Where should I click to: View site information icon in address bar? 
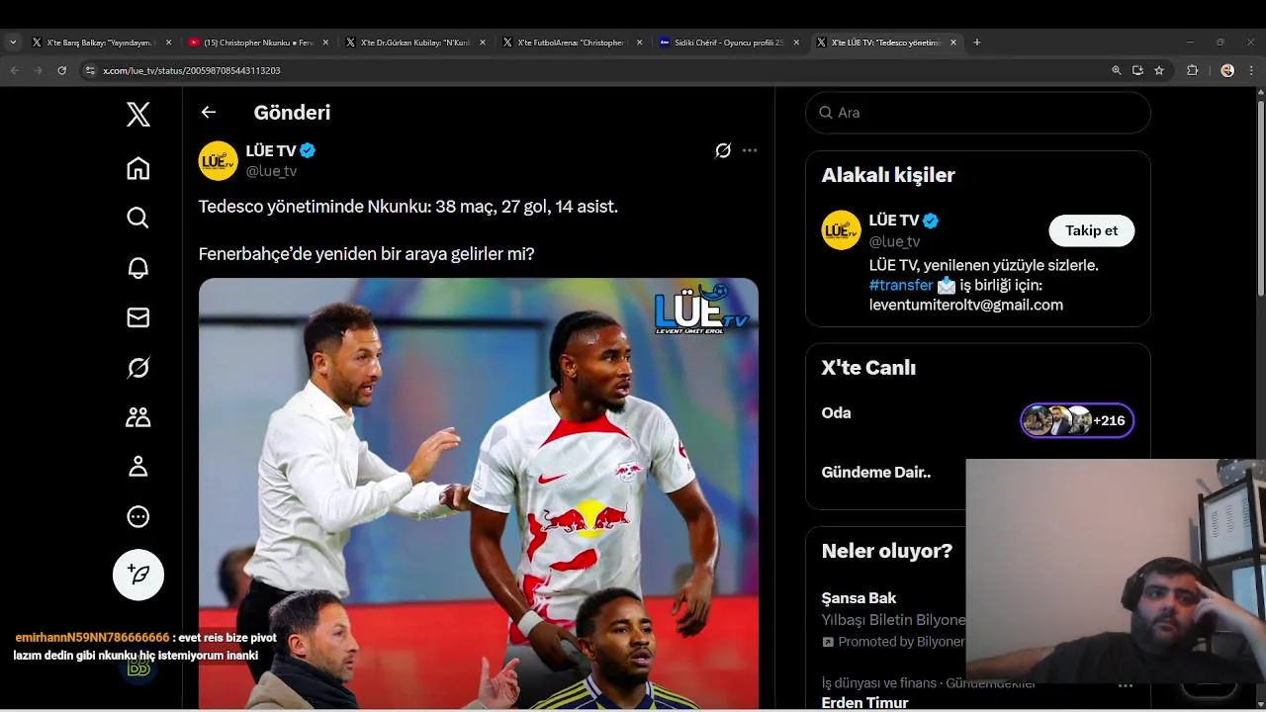click(90, 70)
